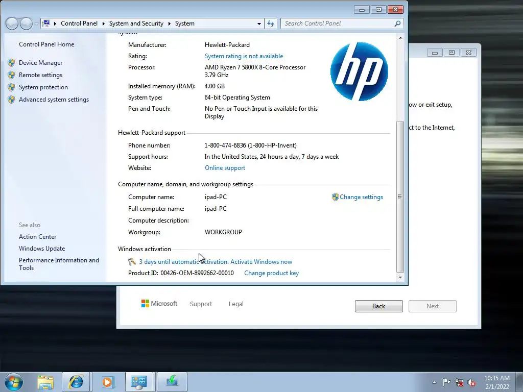Click the Device Manager shield icon
Image resolution: width=523 pixels, height=392 pixels.
(11, 63)
